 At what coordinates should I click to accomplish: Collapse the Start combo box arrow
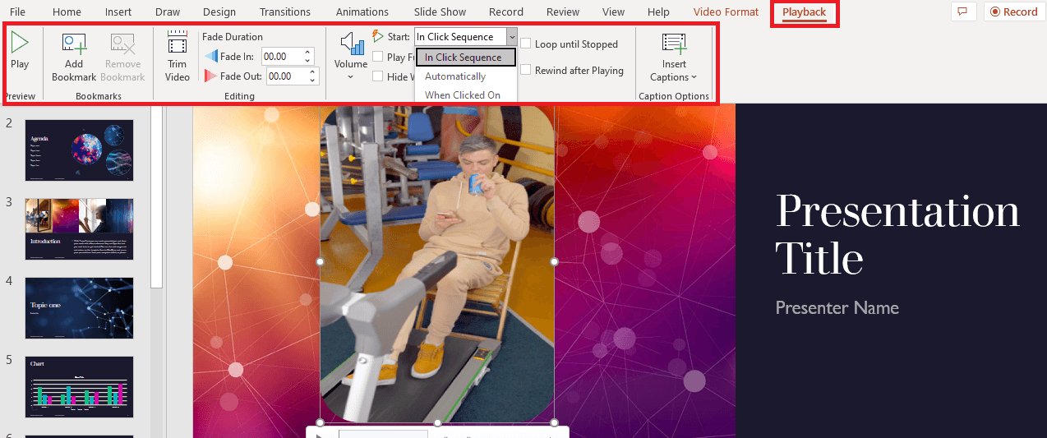[x=511, y=37]
